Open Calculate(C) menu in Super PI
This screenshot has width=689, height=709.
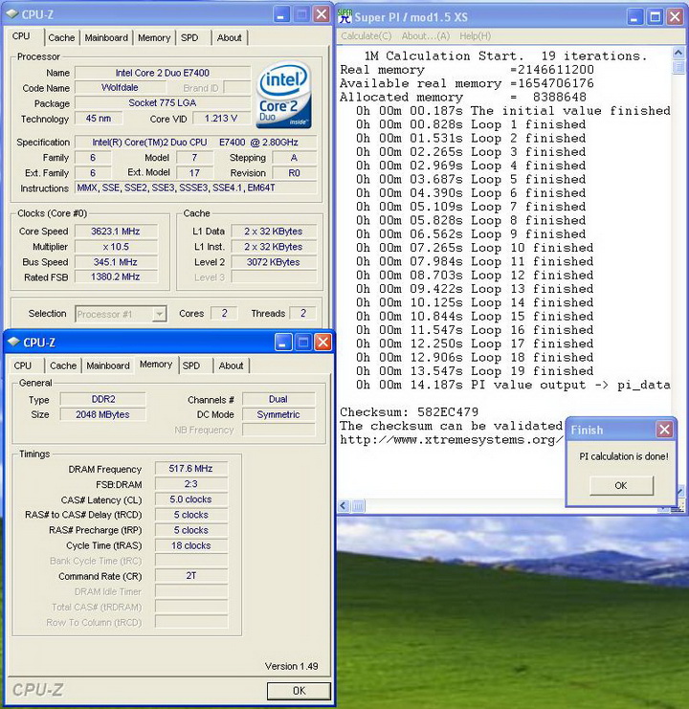pyautogui.click(x=367, y=36)
